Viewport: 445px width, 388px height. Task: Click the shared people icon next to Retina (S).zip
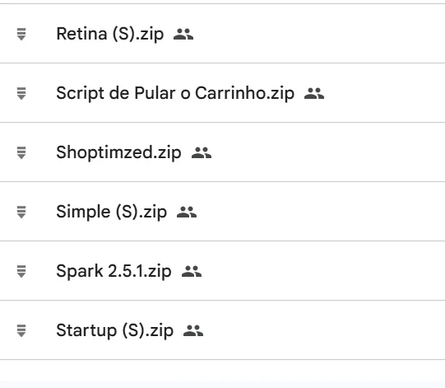coord(183,34)
